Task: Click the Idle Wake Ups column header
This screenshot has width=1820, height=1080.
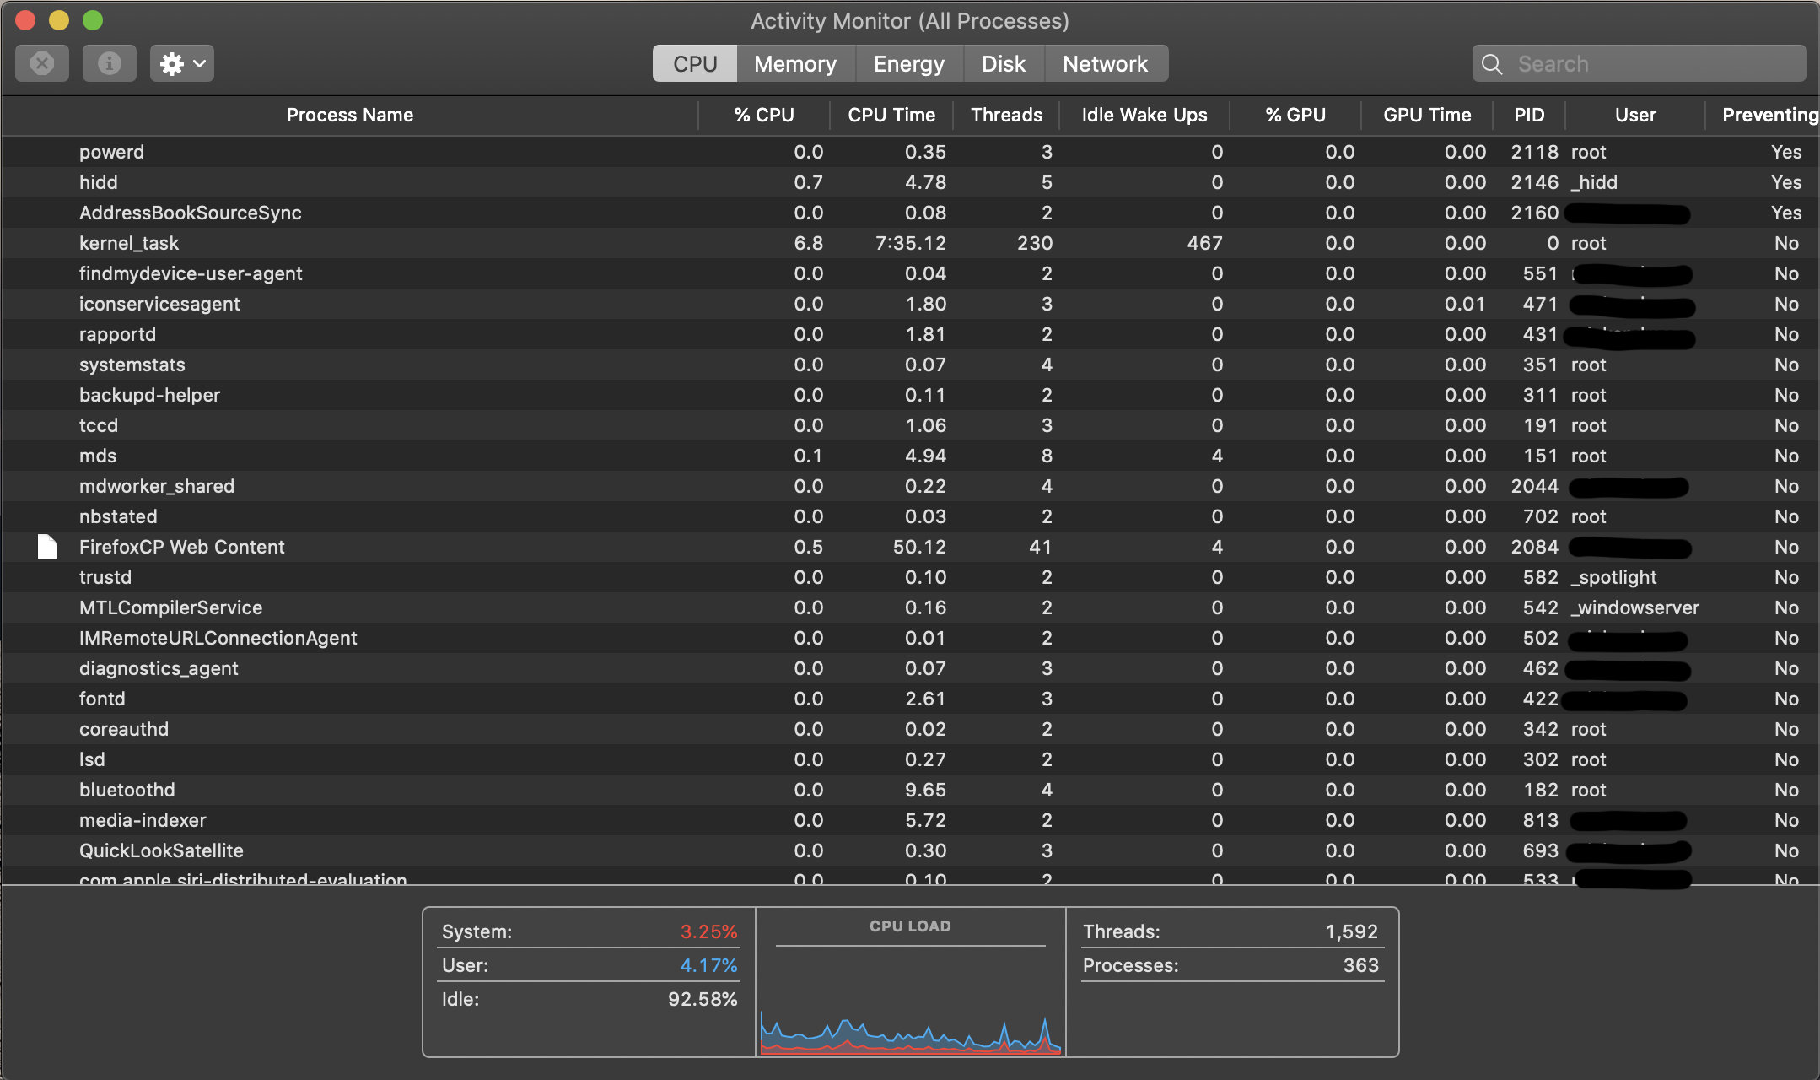Action: [x=1144, y=115]
